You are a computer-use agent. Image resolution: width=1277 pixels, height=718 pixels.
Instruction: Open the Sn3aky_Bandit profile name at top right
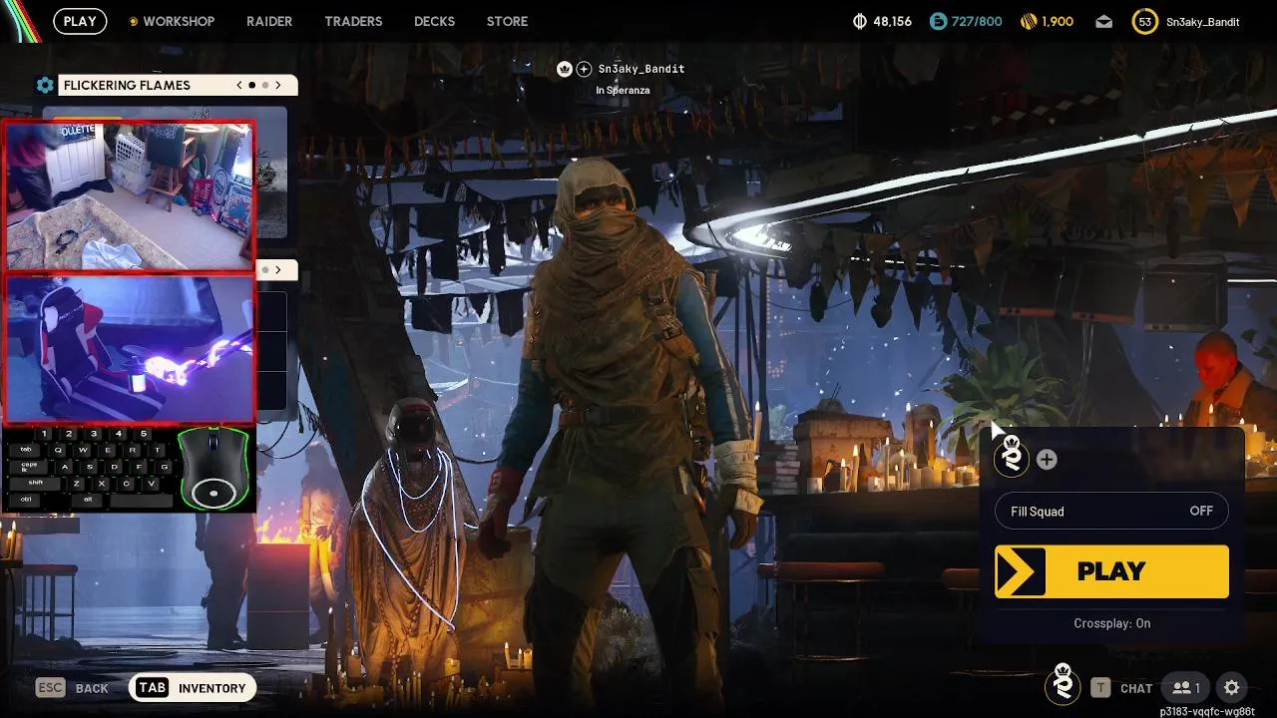point(1202,21)
